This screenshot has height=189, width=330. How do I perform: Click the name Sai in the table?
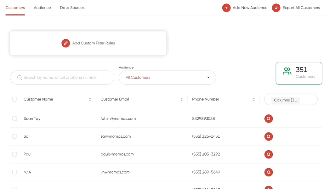coord(26,136)
